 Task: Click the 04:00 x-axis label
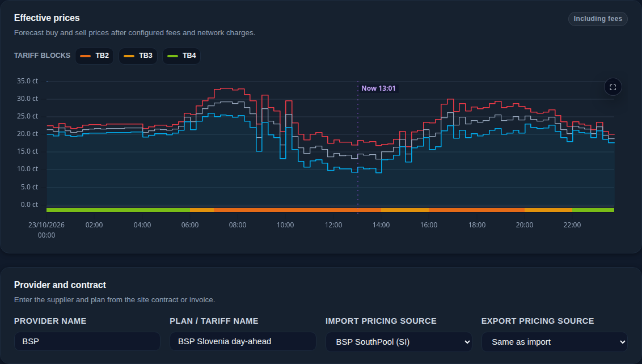tap(142, 225)
